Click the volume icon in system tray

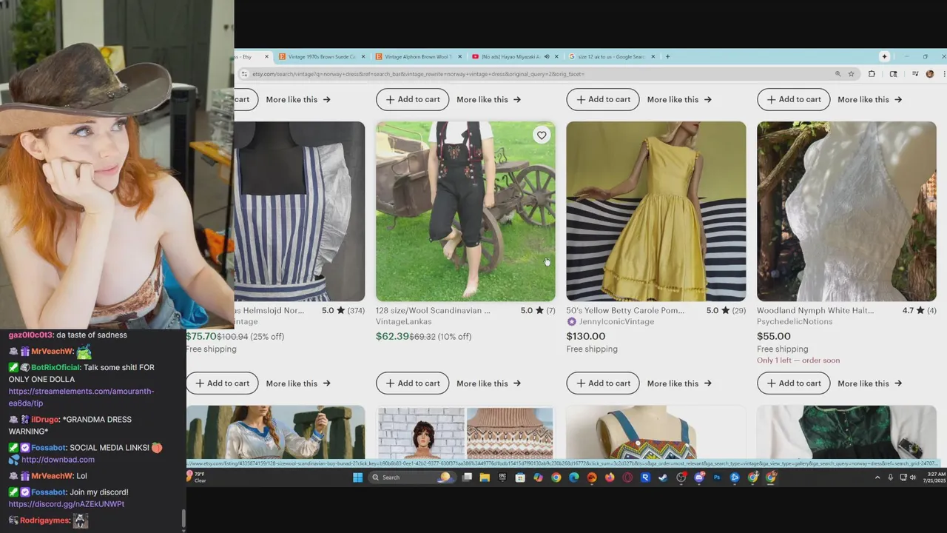[912, 477]
